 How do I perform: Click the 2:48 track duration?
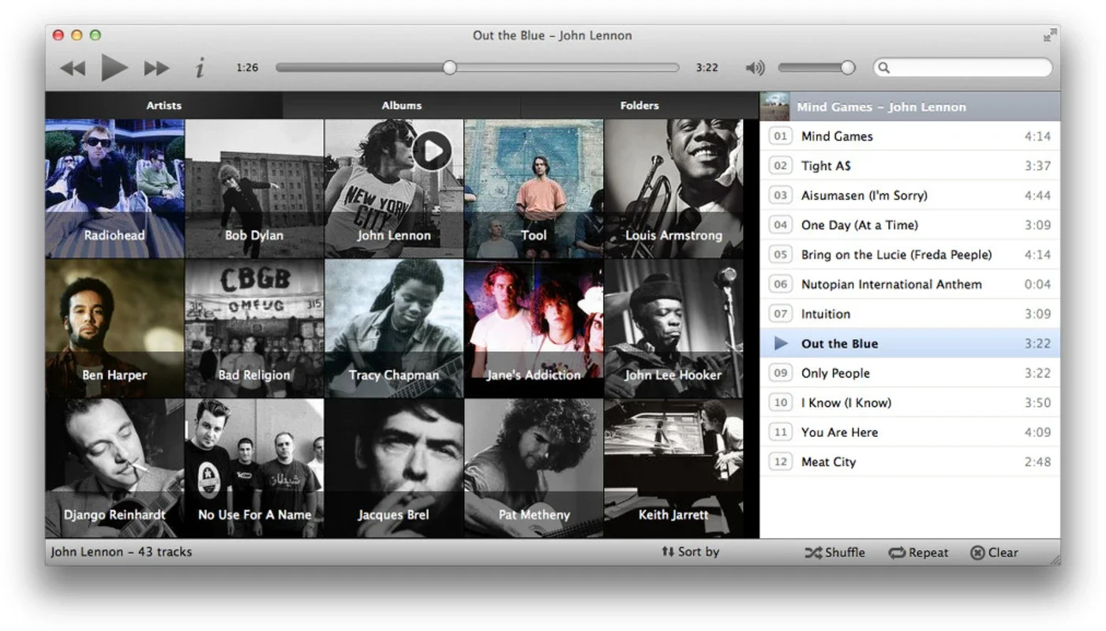(1037, 462)
